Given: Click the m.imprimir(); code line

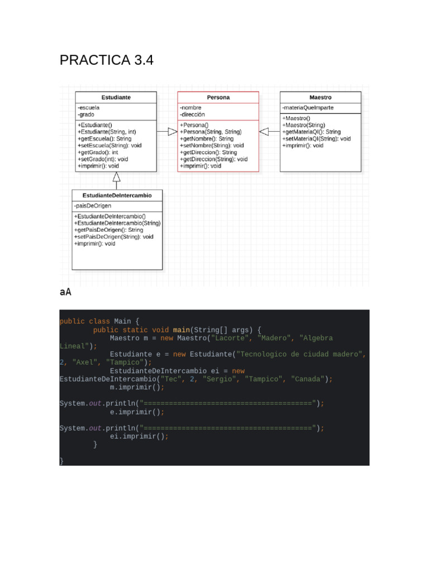Looking at the screenshot, I should point(137,388).
